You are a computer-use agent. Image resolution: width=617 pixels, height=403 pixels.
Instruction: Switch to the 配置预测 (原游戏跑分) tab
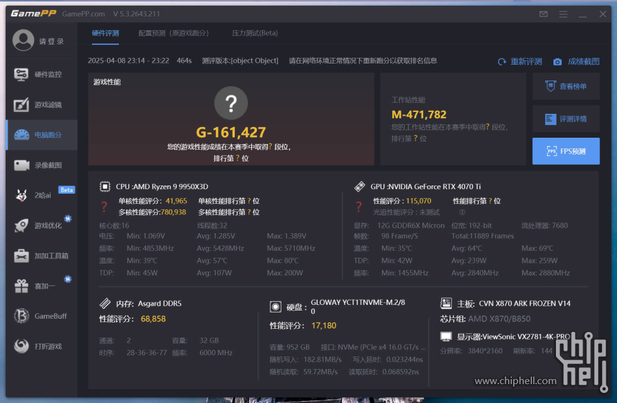(174, 33)
